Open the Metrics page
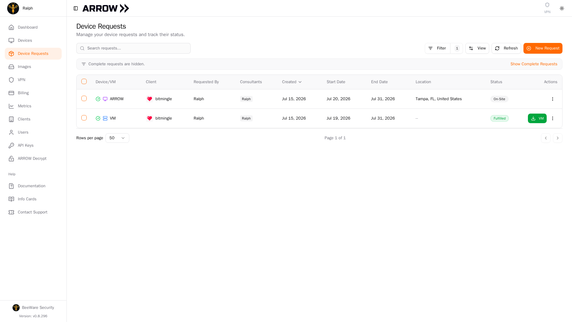 [33, 106]
